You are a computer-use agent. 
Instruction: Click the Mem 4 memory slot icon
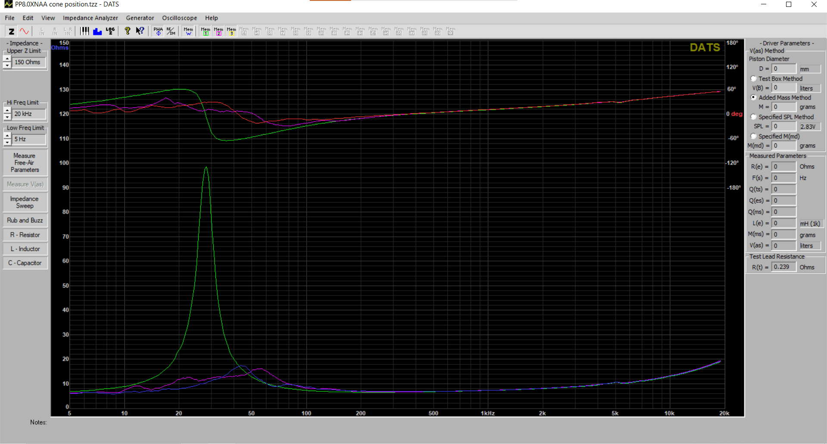click(x=244, y=31)
